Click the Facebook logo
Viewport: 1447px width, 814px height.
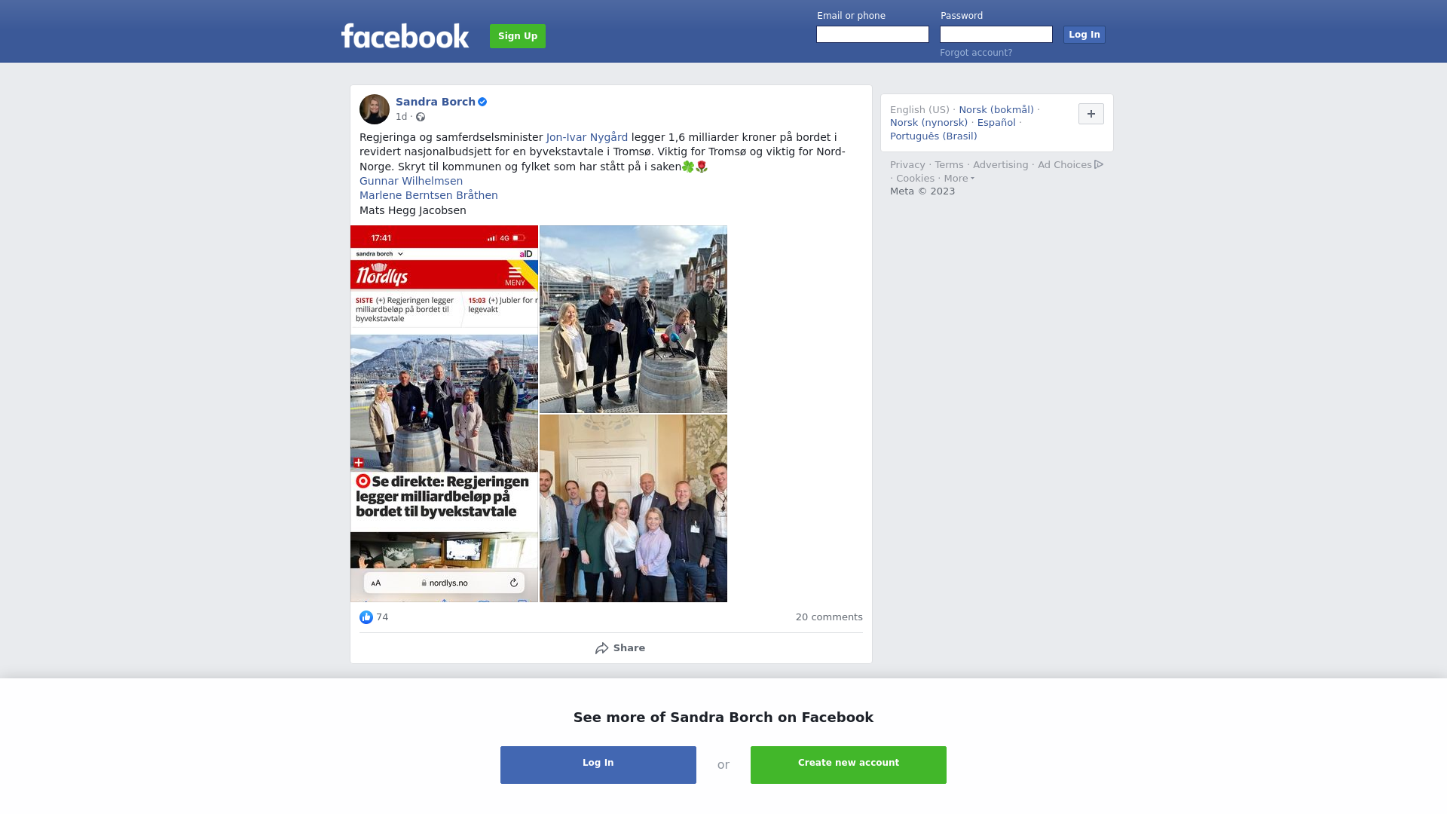point(405,35)
